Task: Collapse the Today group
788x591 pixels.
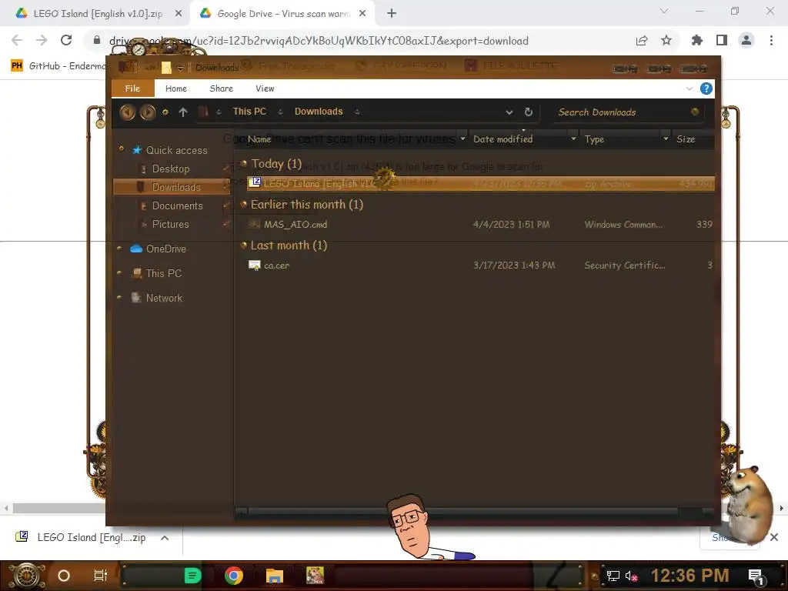Action: tap(244, 163)
